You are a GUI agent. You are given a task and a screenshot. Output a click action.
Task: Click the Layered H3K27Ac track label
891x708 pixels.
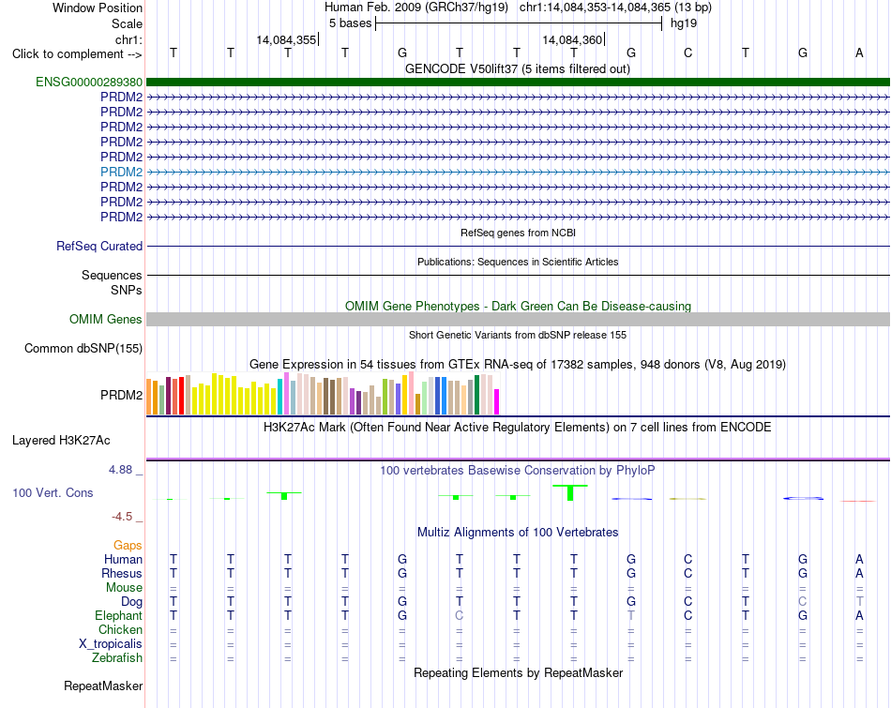(x=61, y=441)
